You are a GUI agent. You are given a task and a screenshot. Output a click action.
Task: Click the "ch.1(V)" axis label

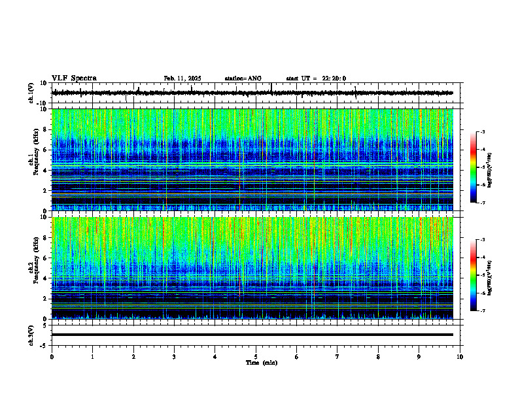[31, 93]
